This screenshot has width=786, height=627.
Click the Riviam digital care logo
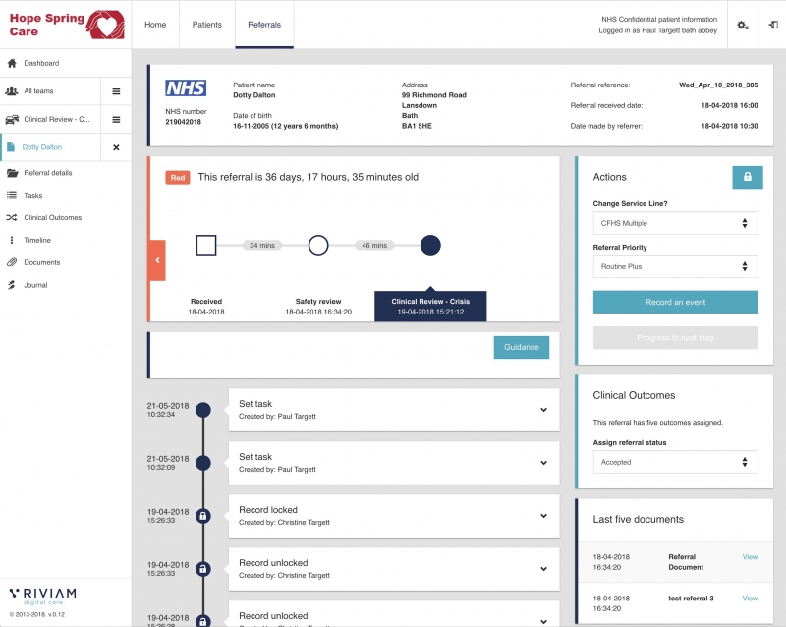(x=43, y=596)
